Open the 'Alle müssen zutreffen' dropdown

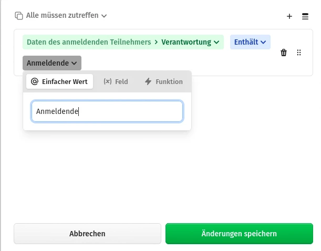[x=62, y=16]
